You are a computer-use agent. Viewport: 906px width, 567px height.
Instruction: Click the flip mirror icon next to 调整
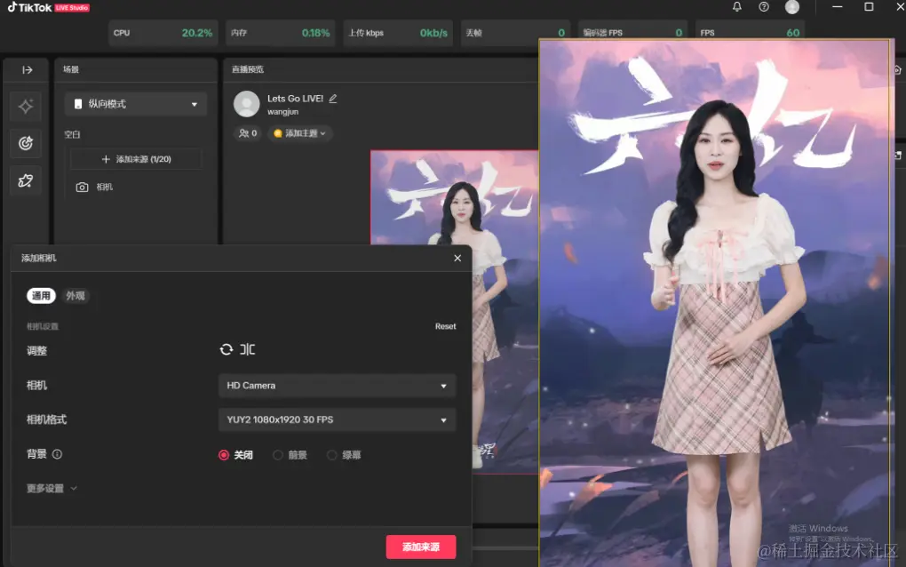(247, 349)
